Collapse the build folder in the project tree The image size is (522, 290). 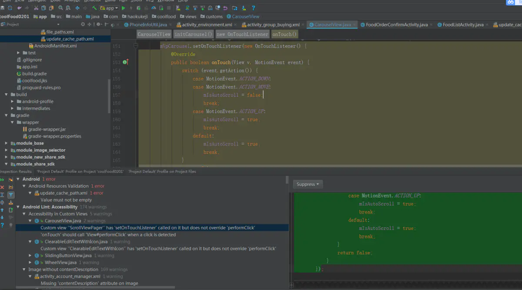pos(6,94)
